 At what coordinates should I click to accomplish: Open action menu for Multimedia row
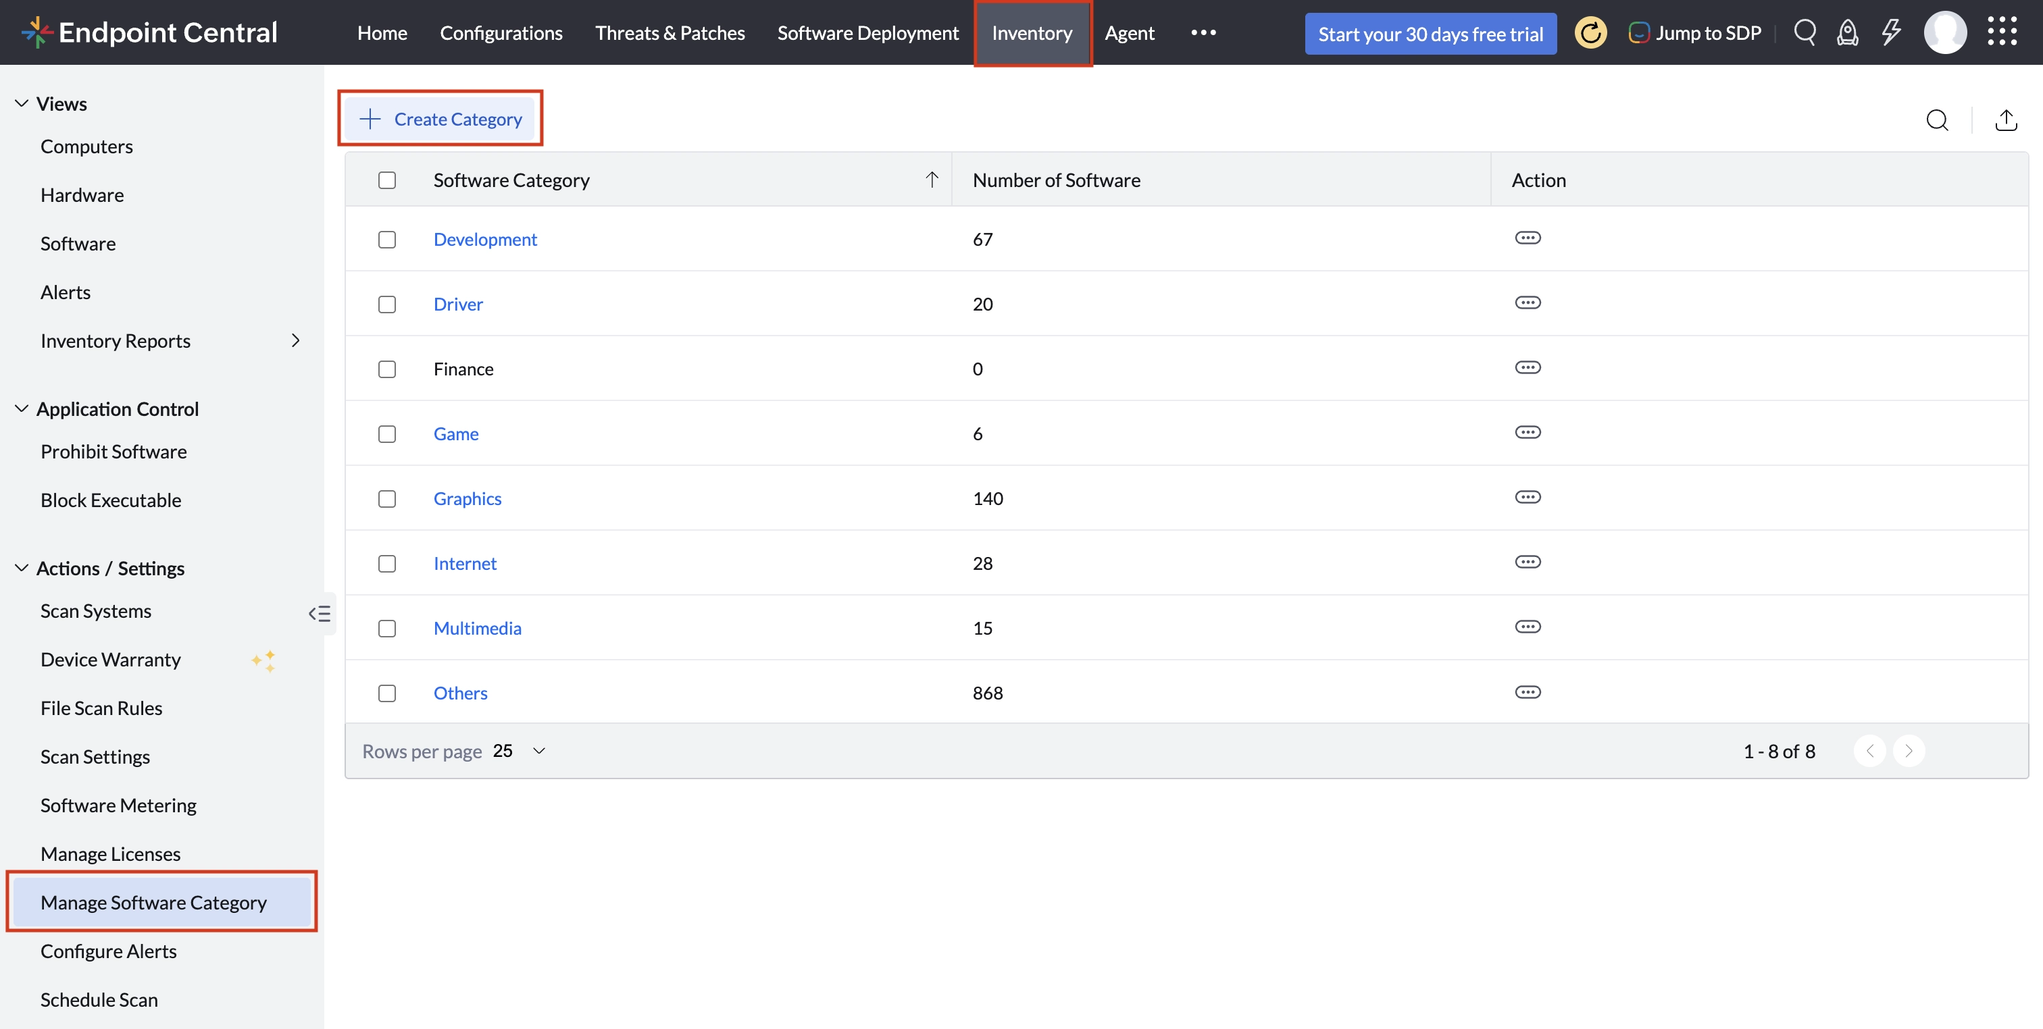pyautogui.click(x=1528, y=627)
